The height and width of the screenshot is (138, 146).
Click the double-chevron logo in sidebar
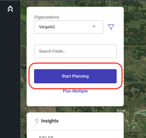coord(10,9)
